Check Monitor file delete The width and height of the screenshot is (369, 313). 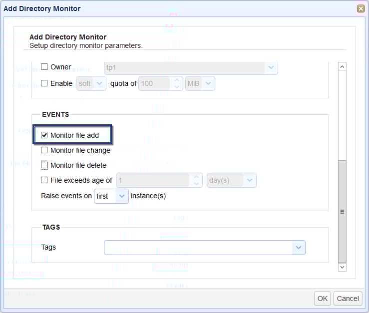[x=44, y=165]
